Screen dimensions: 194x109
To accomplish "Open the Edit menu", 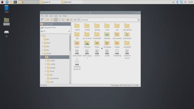I will [46, 16].
